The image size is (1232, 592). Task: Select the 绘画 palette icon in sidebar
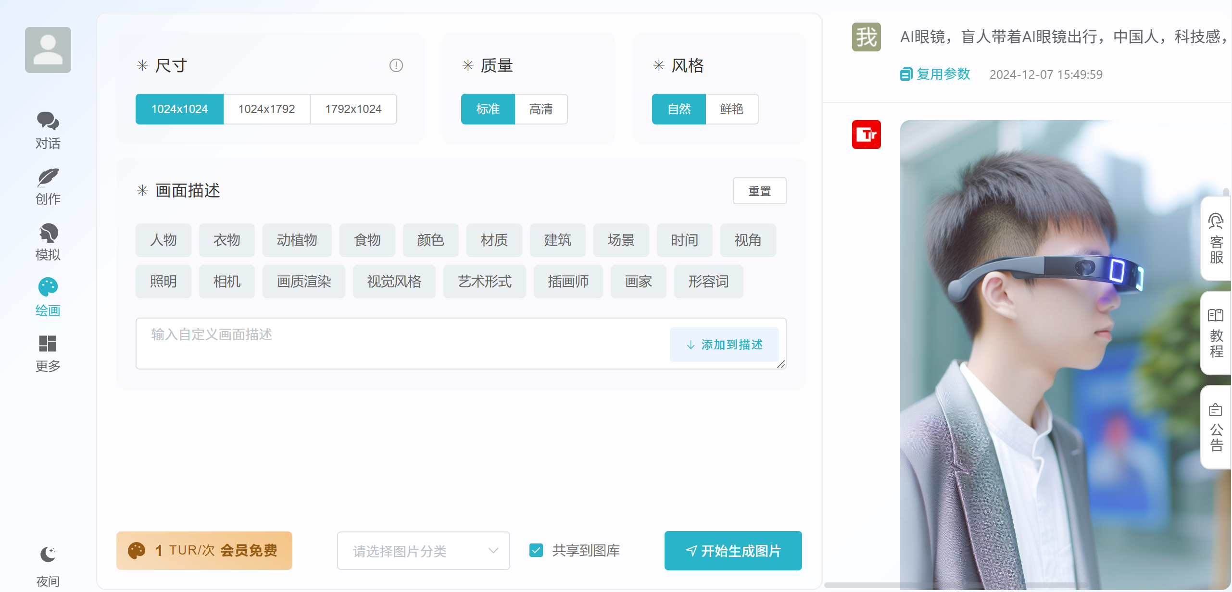pos(48,288)
